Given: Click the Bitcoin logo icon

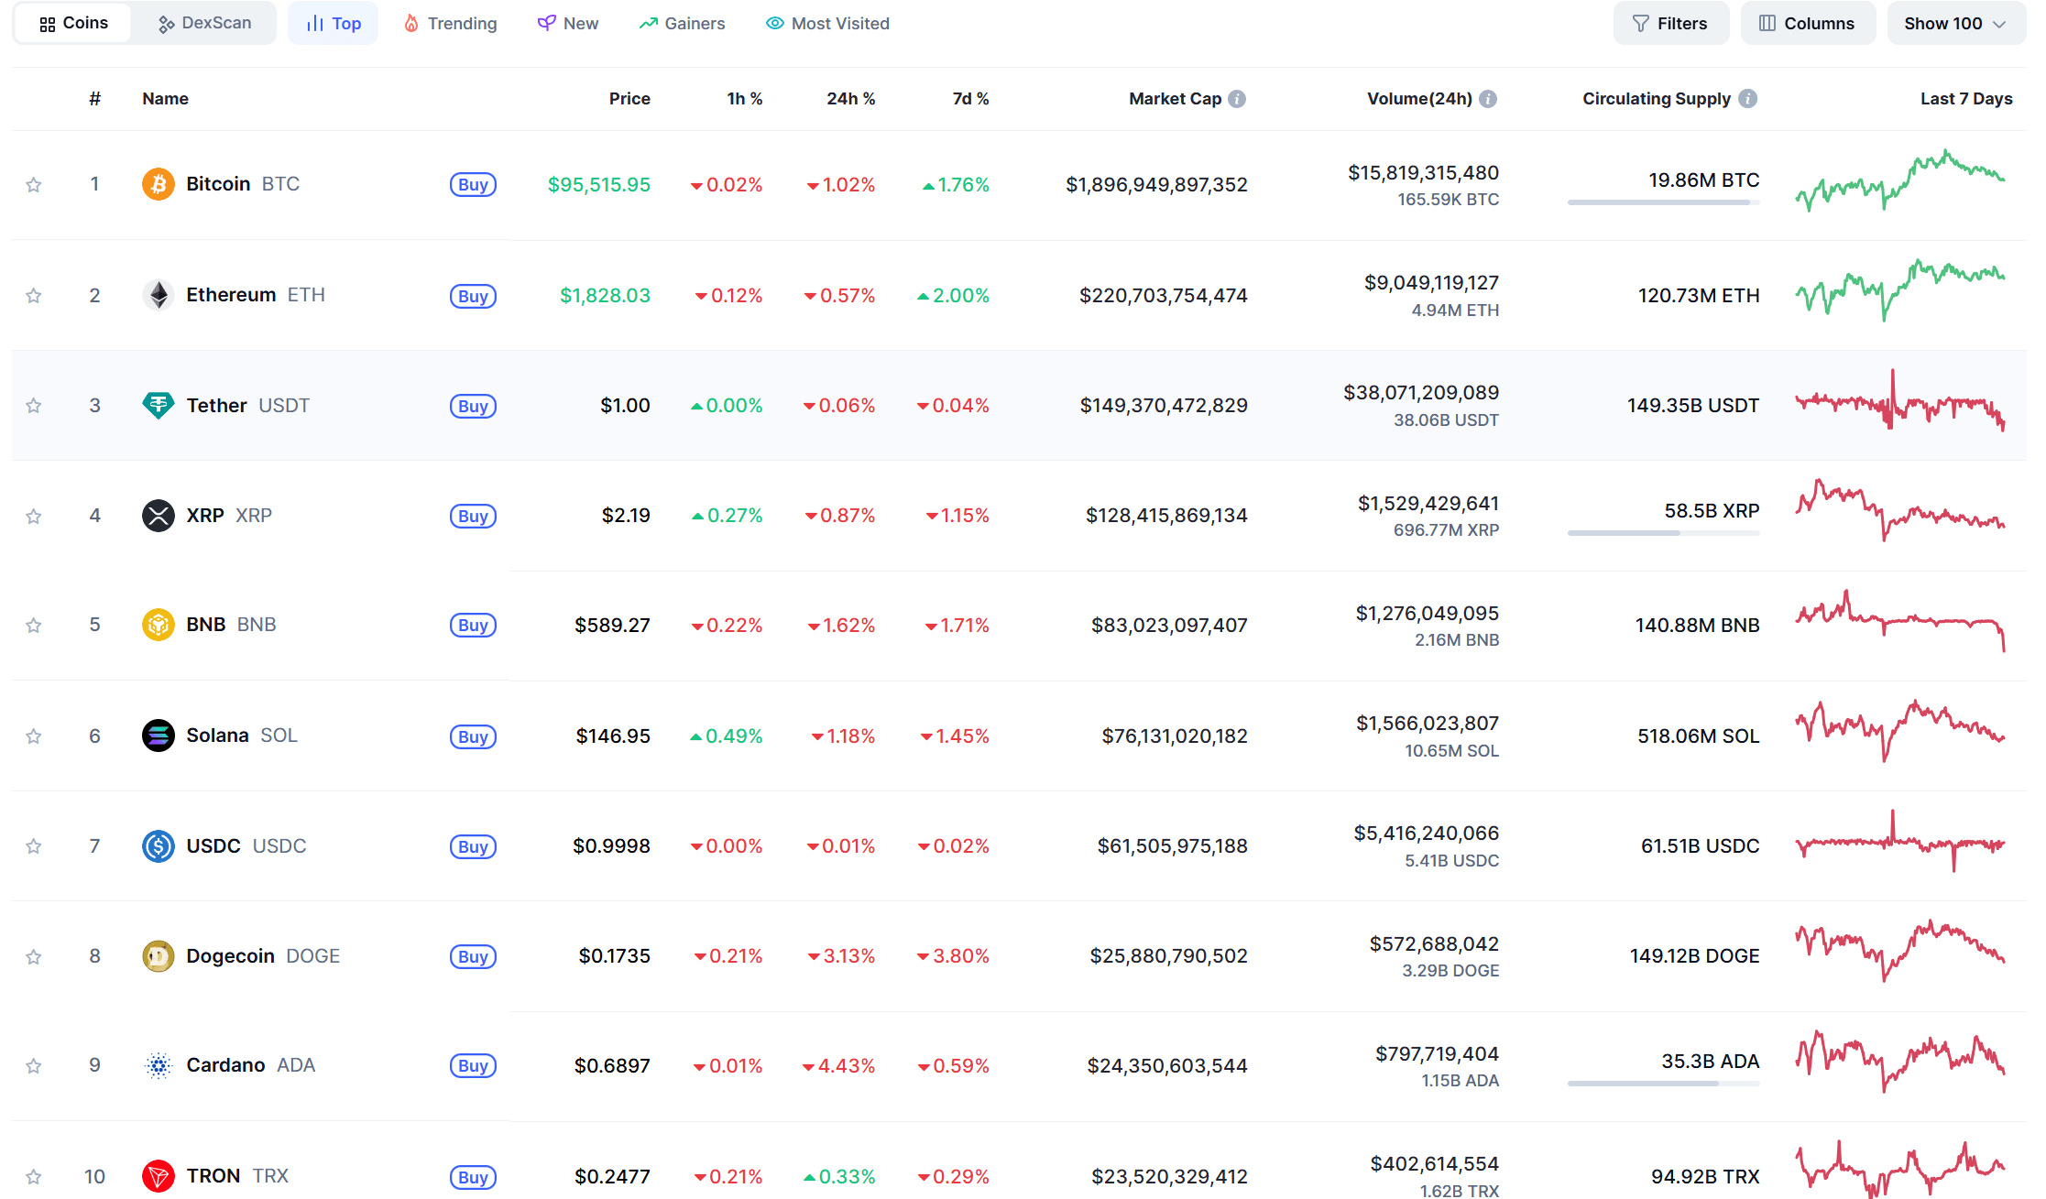Looking at the screenshot, I should tap(158, 184).
